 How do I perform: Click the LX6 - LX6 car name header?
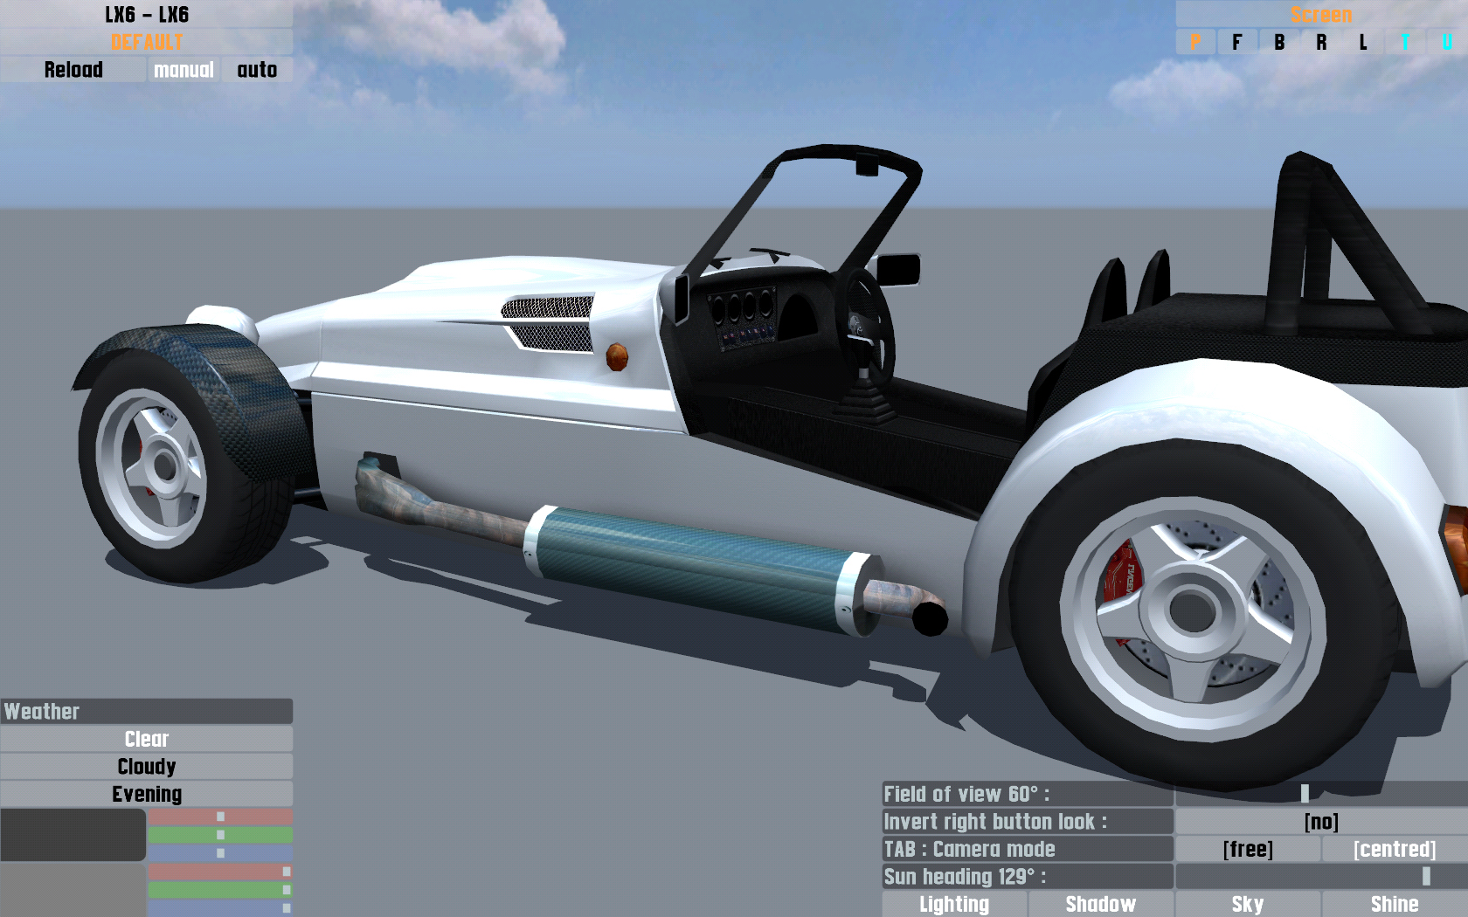coord(147,14)
